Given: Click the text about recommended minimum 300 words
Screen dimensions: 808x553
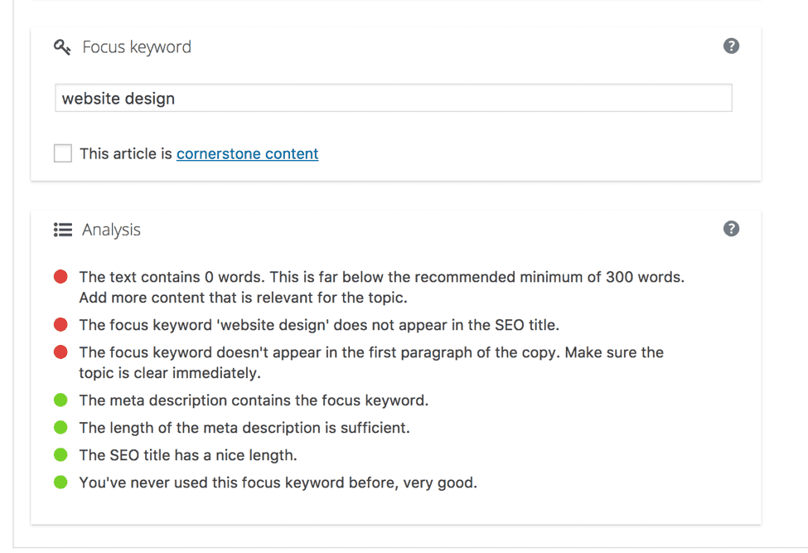Looking at the screenshot, I should tap(382, 287).
